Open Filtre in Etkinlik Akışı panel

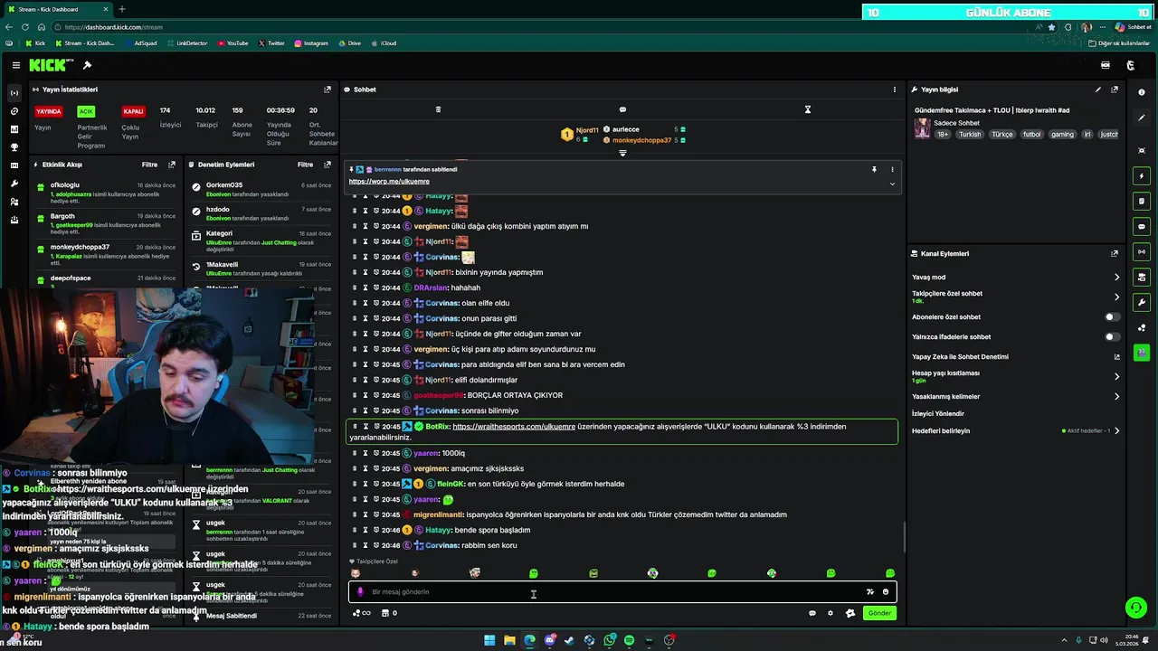(x=149, y=165)
